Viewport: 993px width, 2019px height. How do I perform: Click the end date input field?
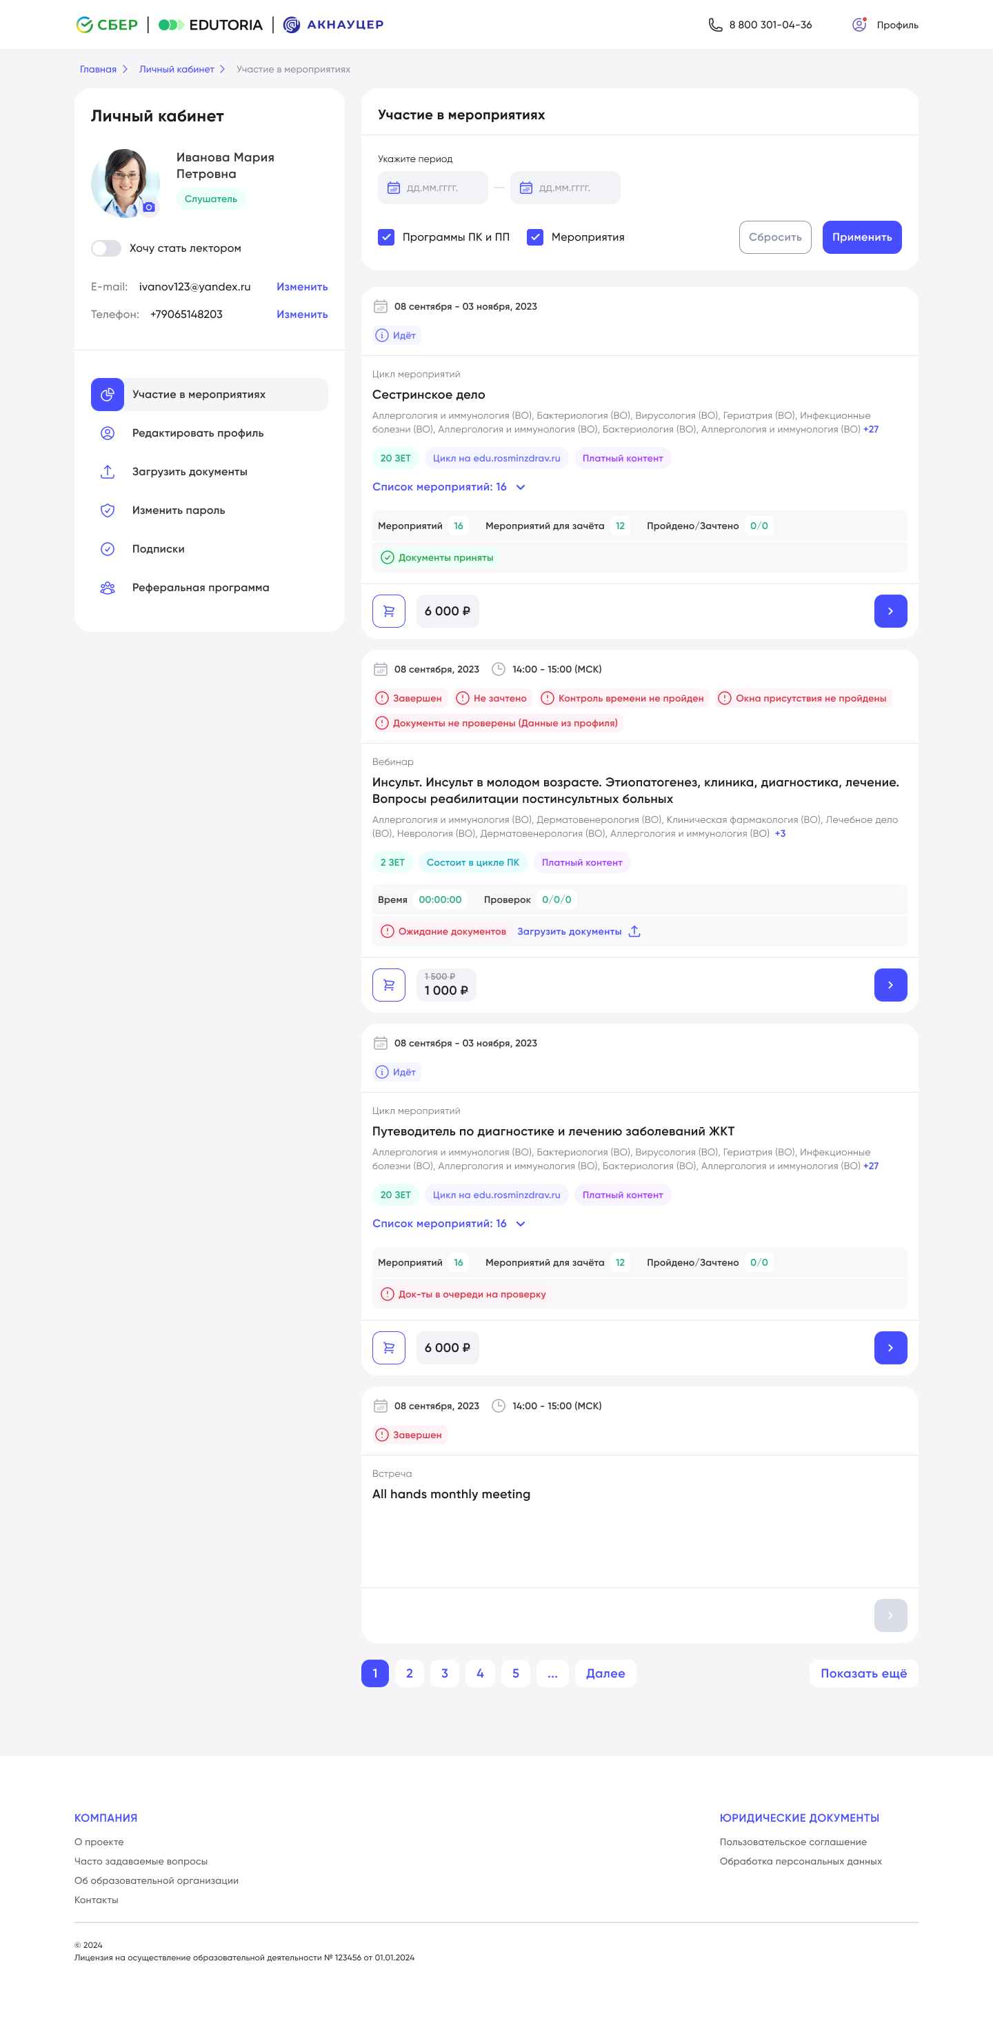click(565, 188)
